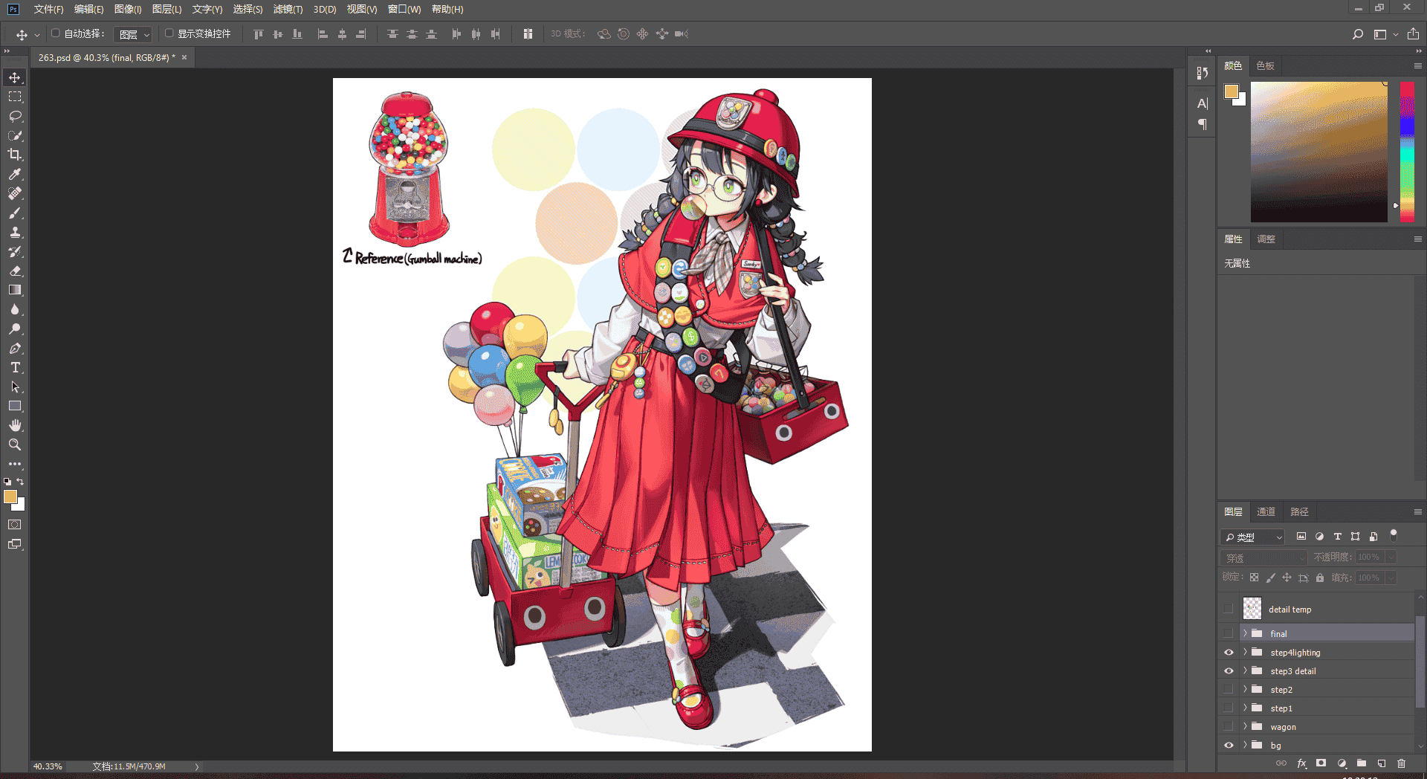Select the Rectangular Marquee tool

[x=15, y=97]
